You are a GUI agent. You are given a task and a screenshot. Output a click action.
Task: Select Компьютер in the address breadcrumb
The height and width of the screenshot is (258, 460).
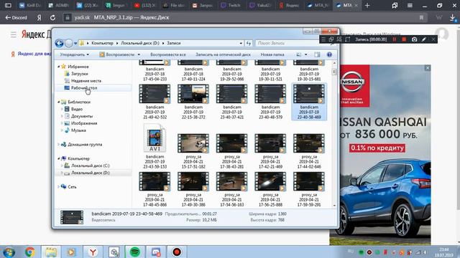coord(102,43)
